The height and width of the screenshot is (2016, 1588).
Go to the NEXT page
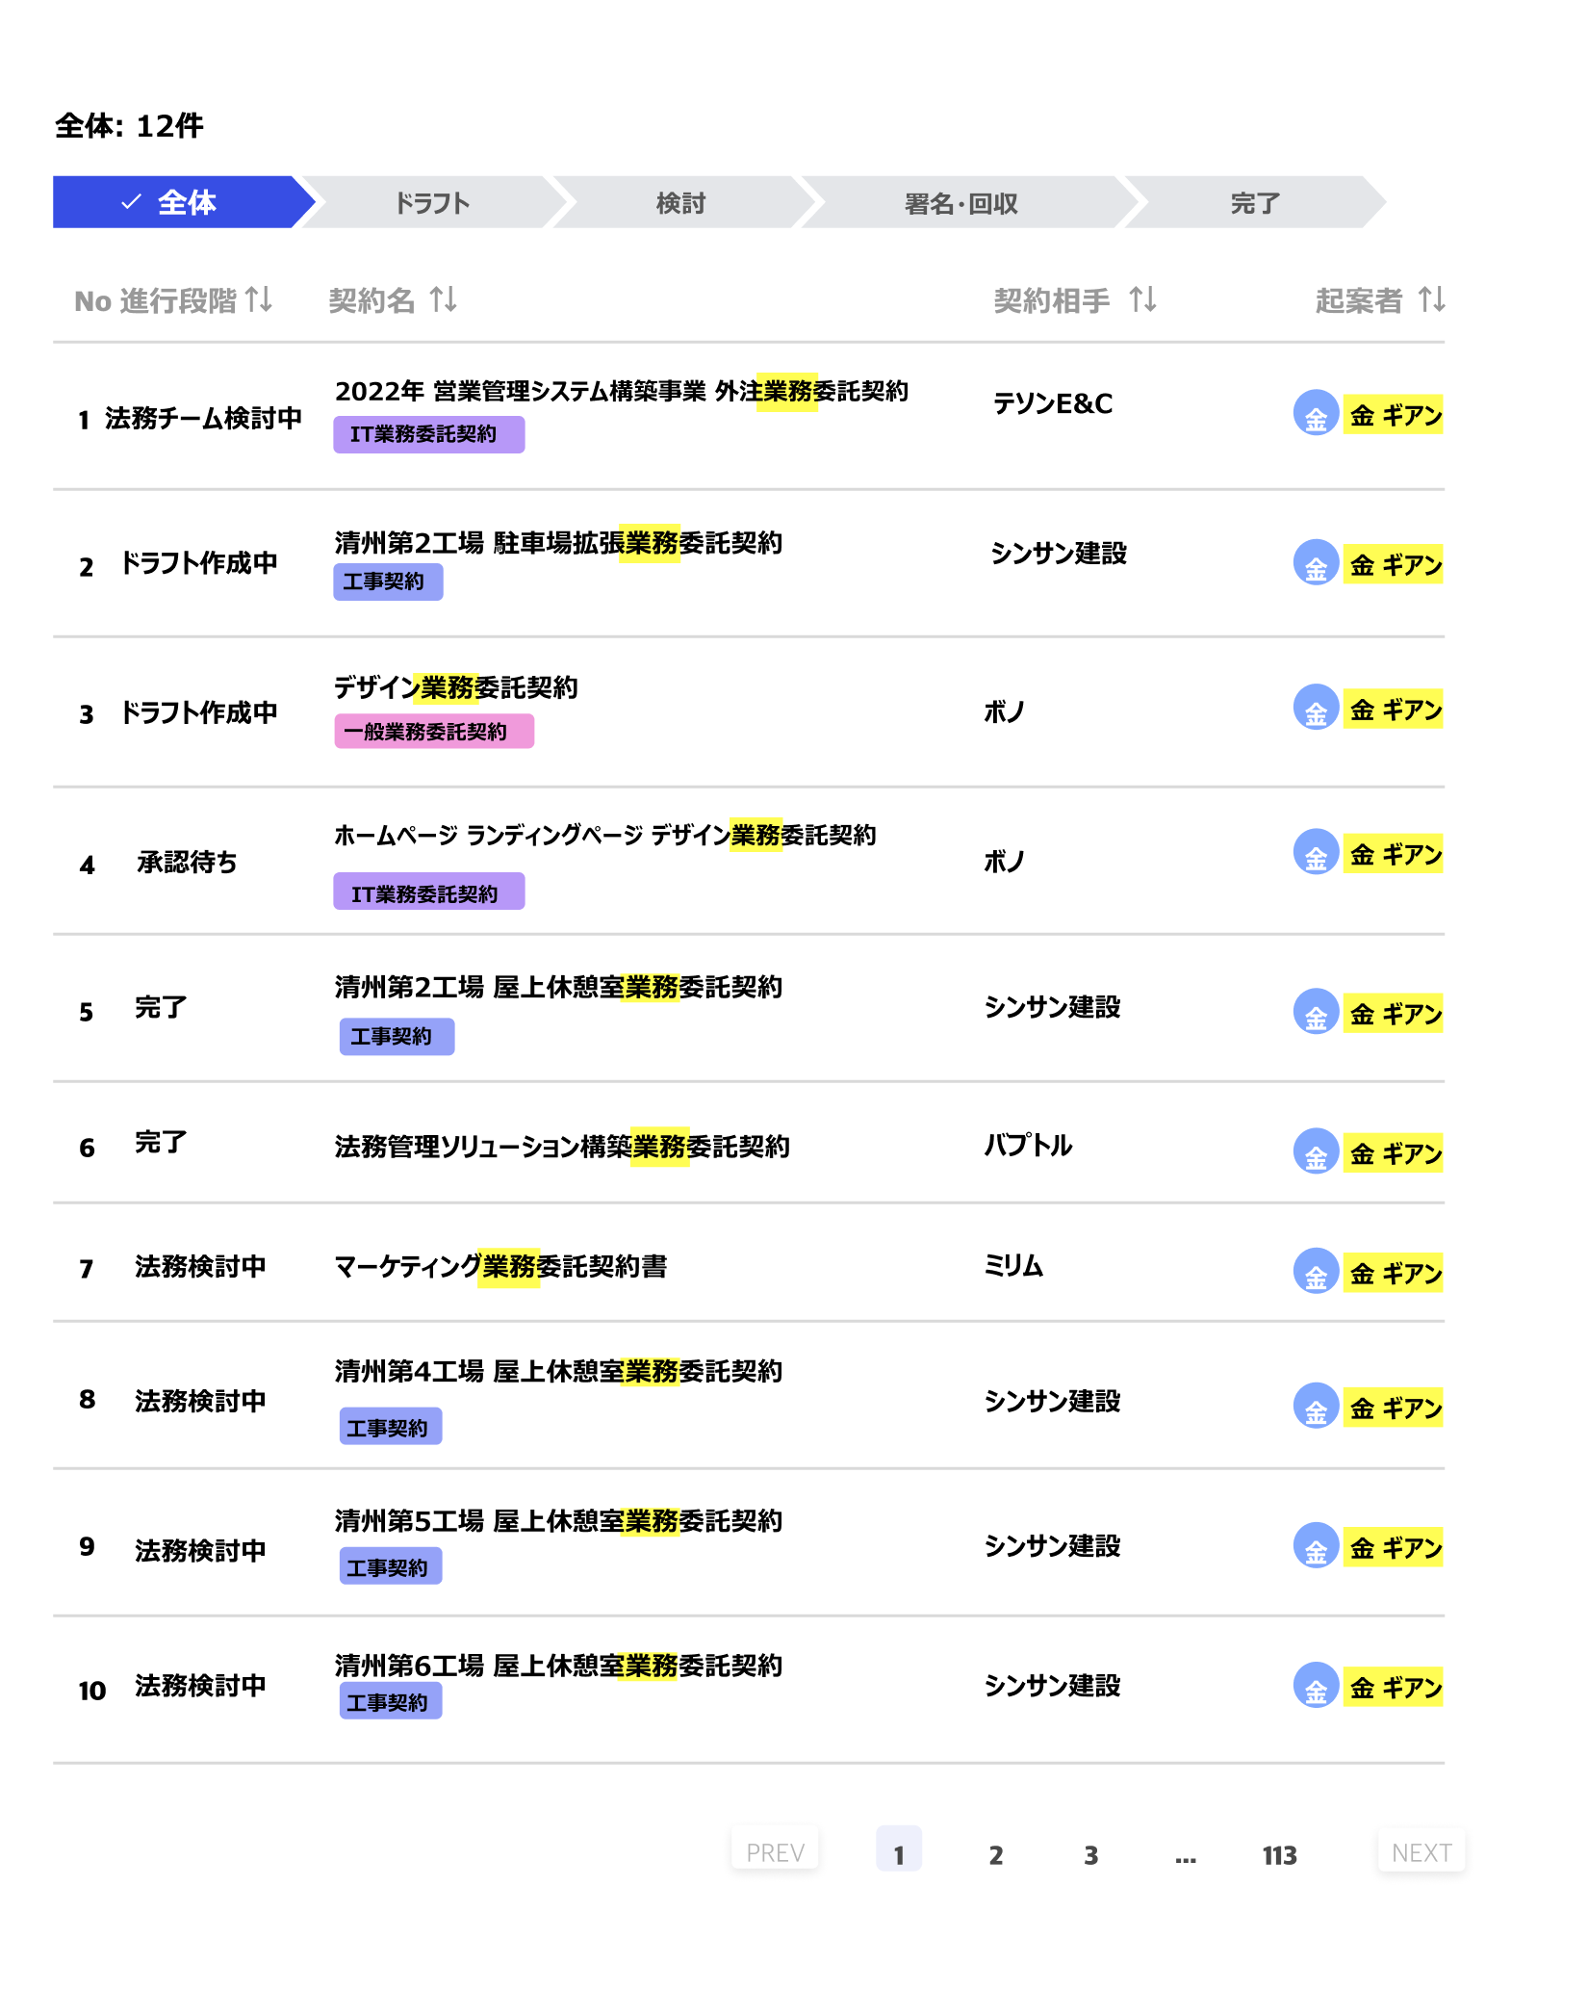(1421, 1852)
